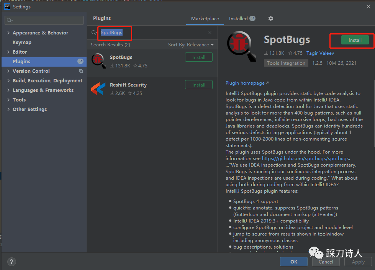Open Sort By Relevance dropdown
Viewport: 375px width, 270px height.
click(191, 45)
